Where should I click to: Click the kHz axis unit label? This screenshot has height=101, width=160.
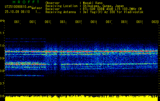(3, 21)
